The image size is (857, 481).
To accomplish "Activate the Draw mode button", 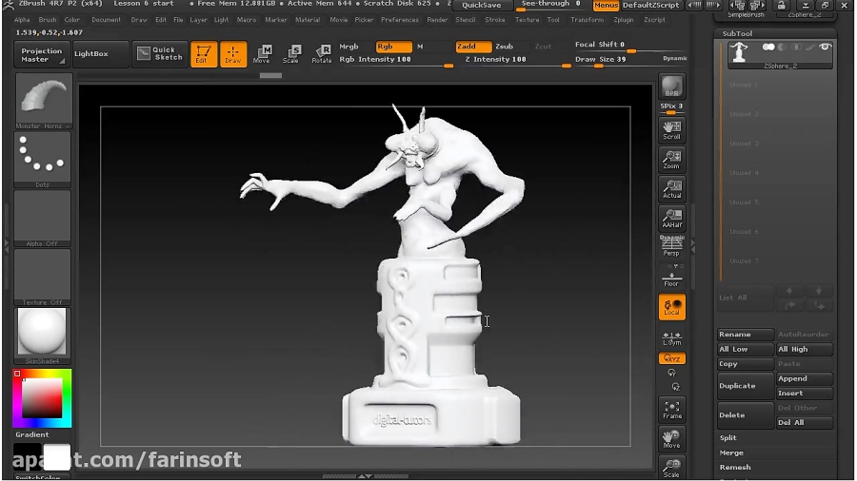I will coord(233,54).
